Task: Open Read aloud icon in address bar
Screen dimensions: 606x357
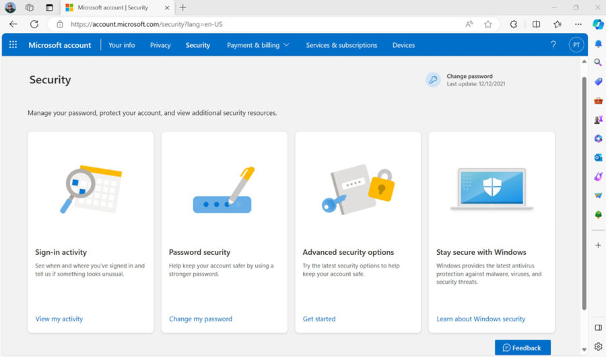Action: [469, 24]
